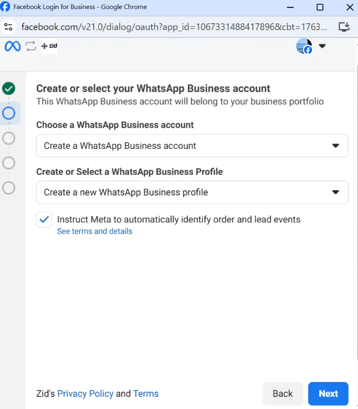Close the Facebook Login for Business window
Viewport: 358px width, 409px height.
click(350, 7)
